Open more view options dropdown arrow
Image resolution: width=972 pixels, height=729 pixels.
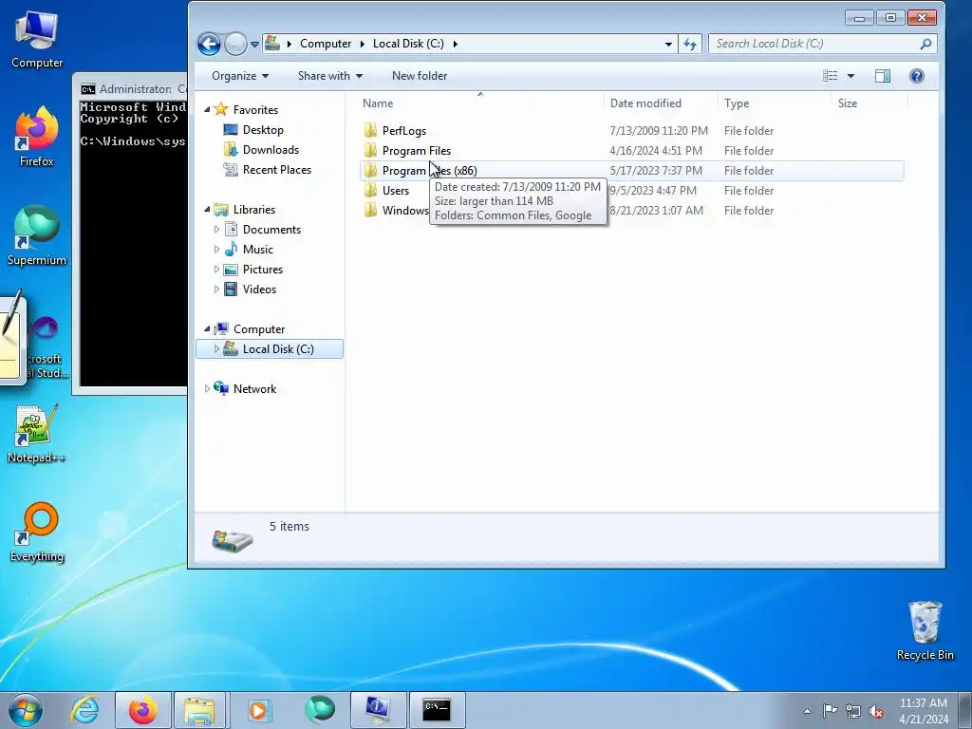coord(850,76)
